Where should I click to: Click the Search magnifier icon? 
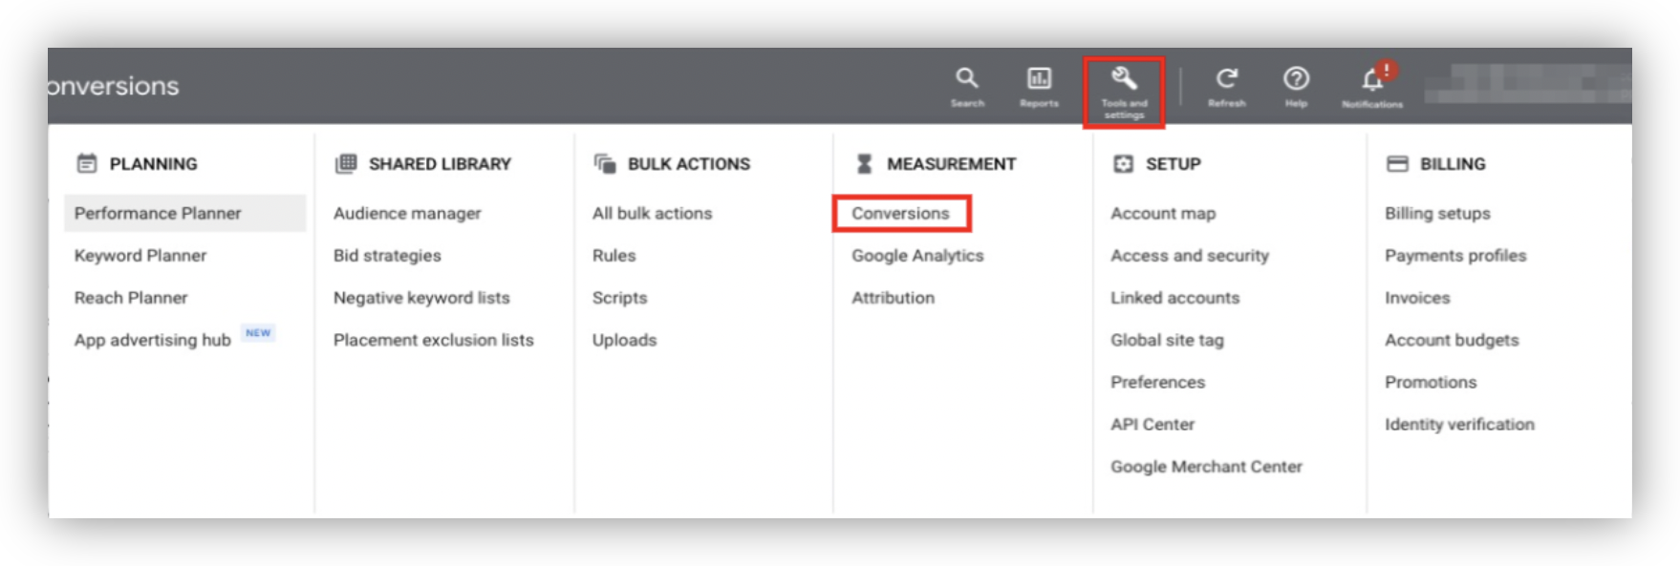[x=966, y=78]
